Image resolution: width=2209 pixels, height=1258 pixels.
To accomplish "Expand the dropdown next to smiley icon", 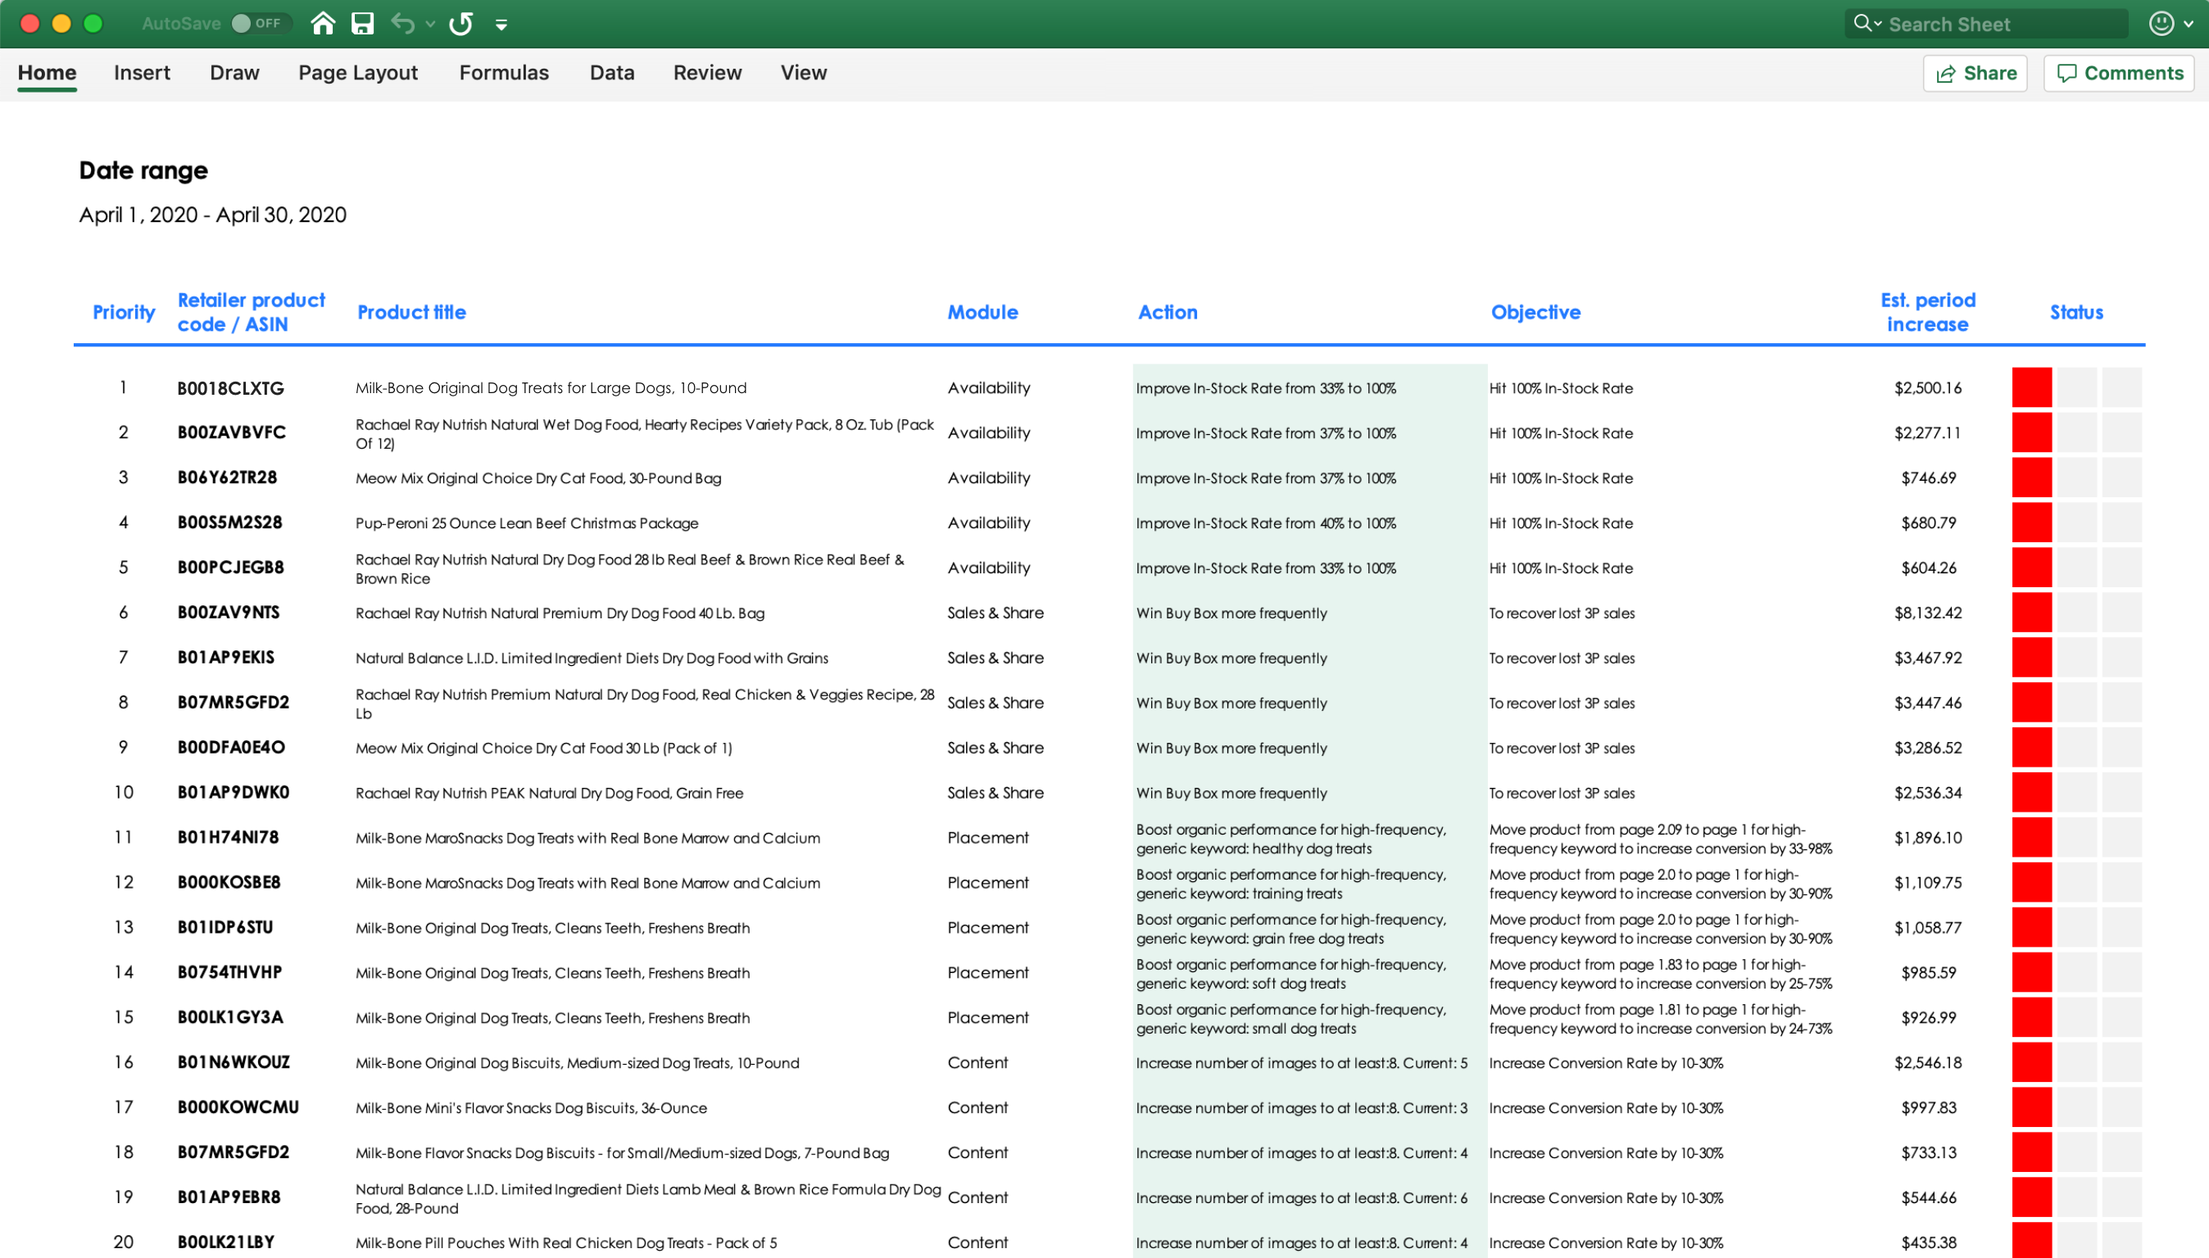I will pyautogui.click(x=2189, y=25).
